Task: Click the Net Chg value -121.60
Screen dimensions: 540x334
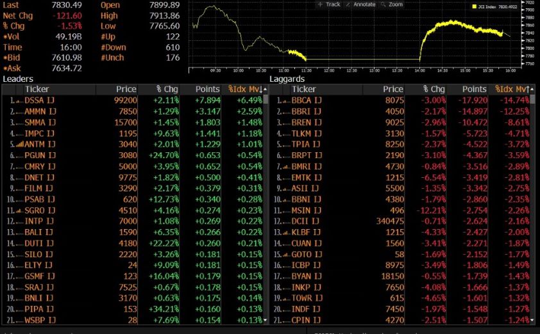Action: click(67, 16)
